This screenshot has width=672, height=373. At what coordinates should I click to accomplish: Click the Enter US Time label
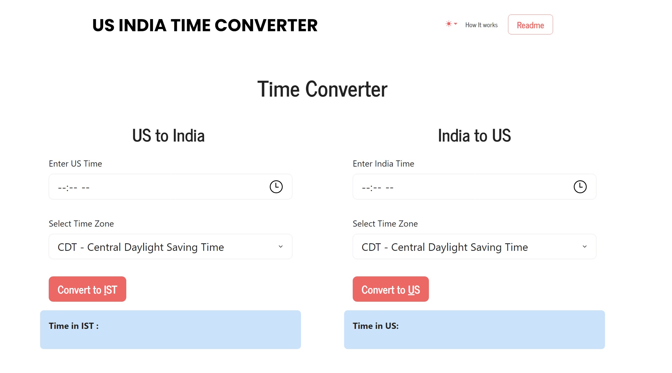pos(75,164)
